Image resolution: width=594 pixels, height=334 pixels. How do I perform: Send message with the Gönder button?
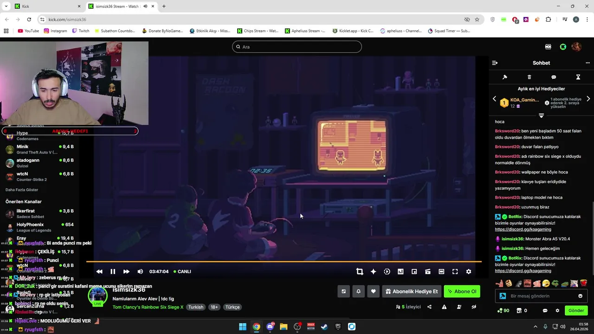point(576,310)
